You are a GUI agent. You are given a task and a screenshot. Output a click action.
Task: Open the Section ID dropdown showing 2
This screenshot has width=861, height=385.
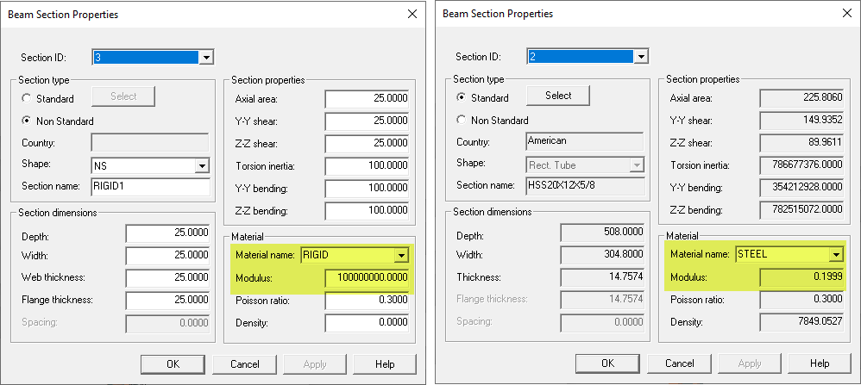point(640,57)
